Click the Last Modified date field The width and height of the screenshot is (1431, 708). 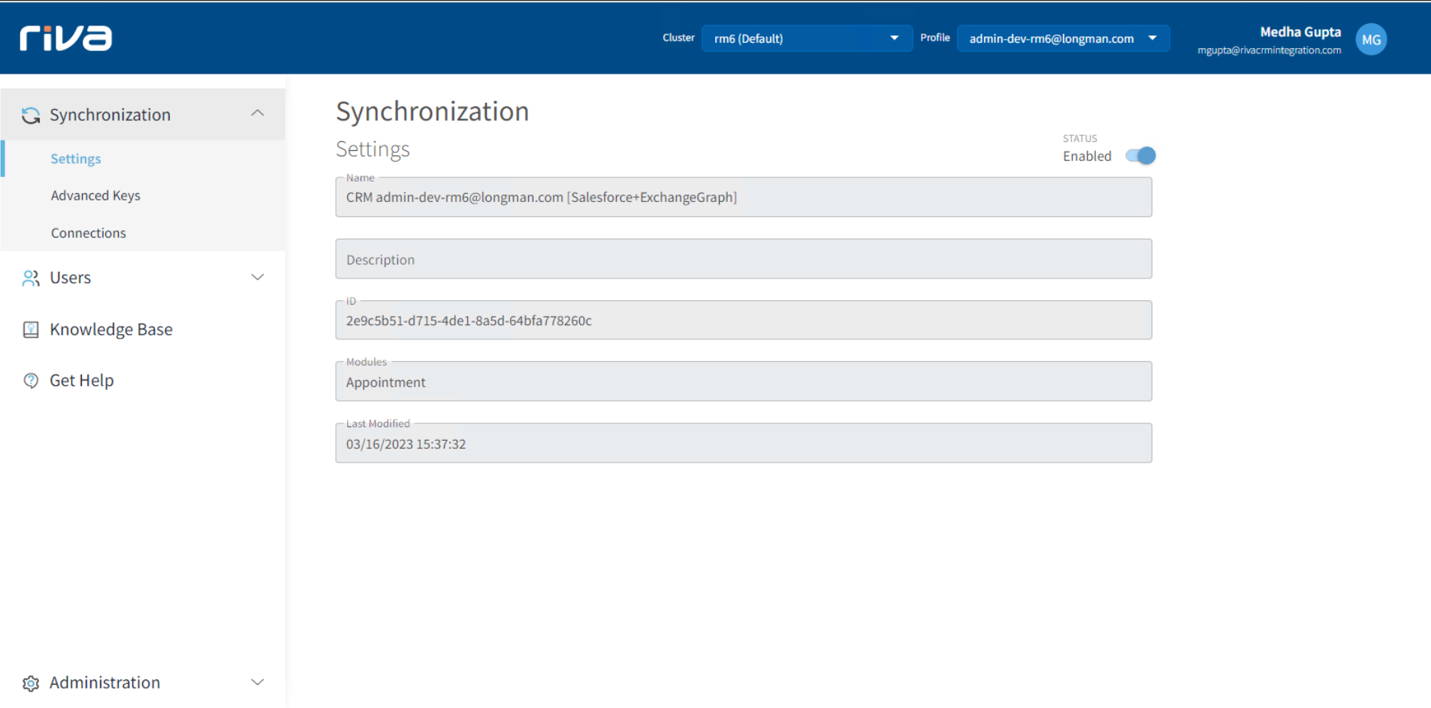[744, 444]
